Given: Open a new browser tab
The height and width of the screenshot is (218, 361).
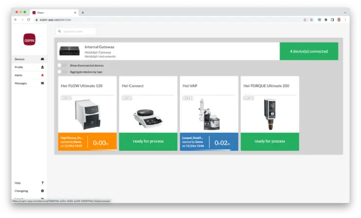Looking at the screenshot, I should [82, 13].
